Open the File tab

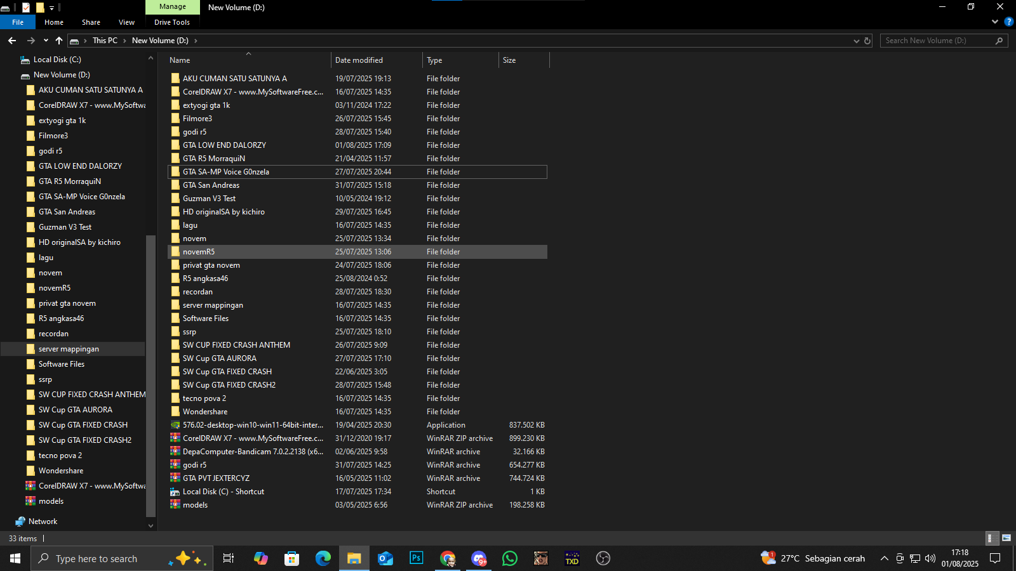(x=18, y=22)
